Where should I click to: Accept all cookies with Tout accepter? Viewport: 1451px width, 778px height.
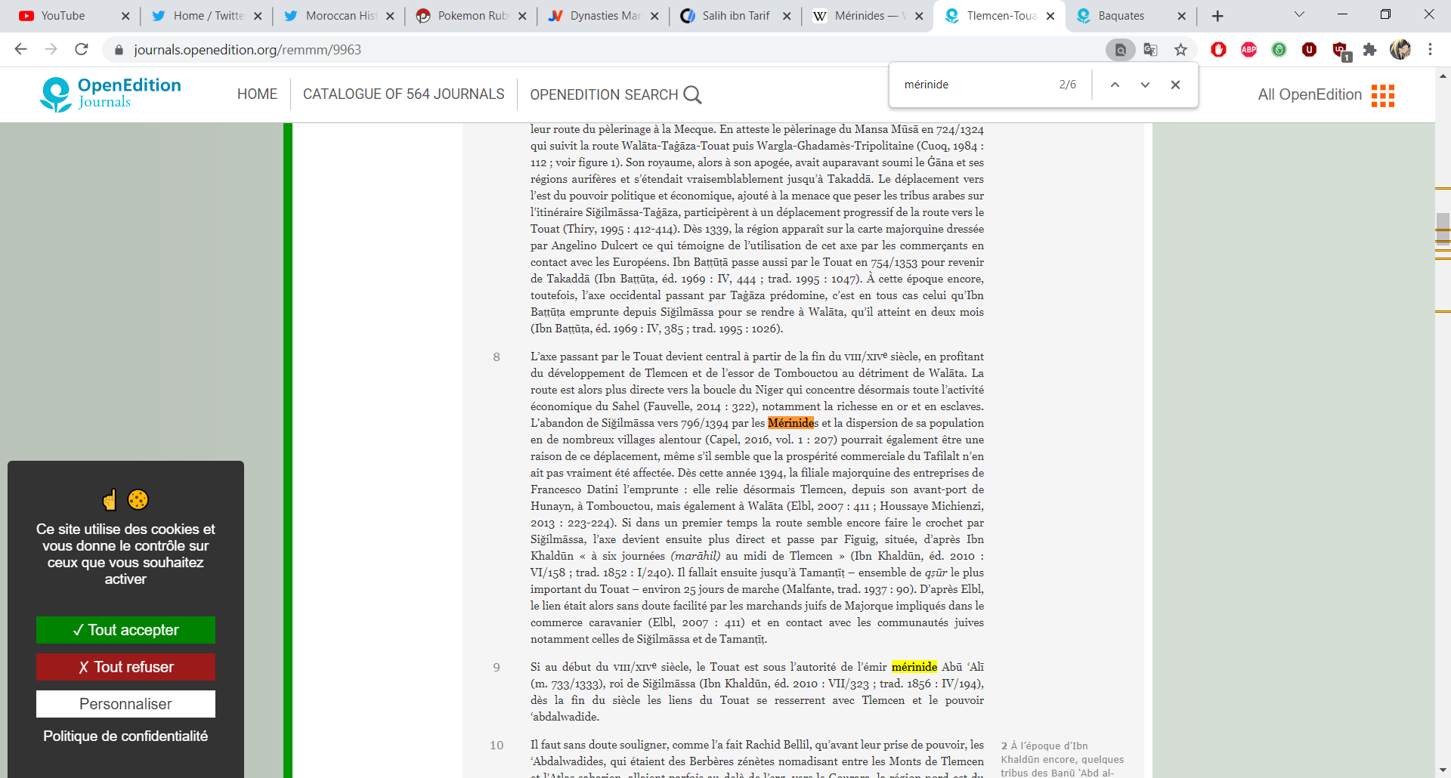(125, 630)
